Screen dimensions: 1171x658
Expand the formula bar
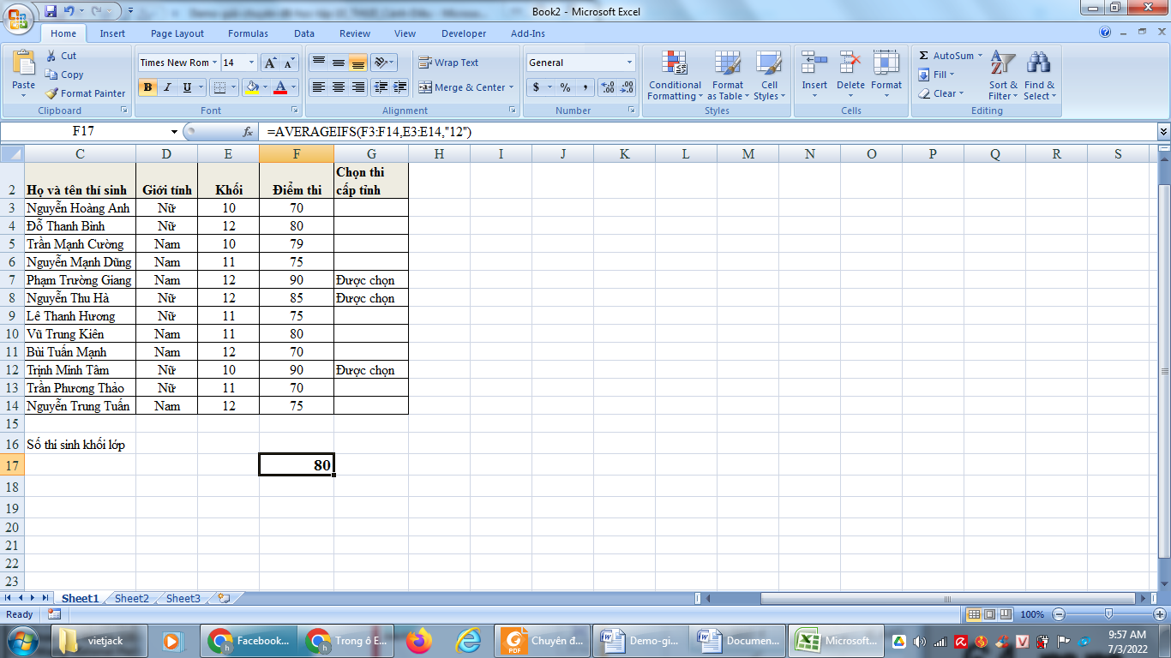1163,132
